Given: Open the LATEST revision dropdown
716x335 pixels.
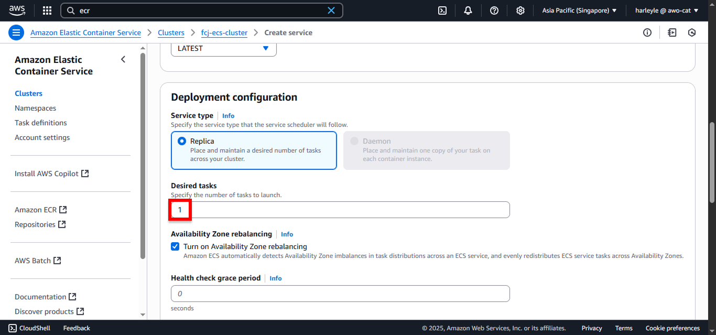Looking at the screenshot, I should pos(224,48).
